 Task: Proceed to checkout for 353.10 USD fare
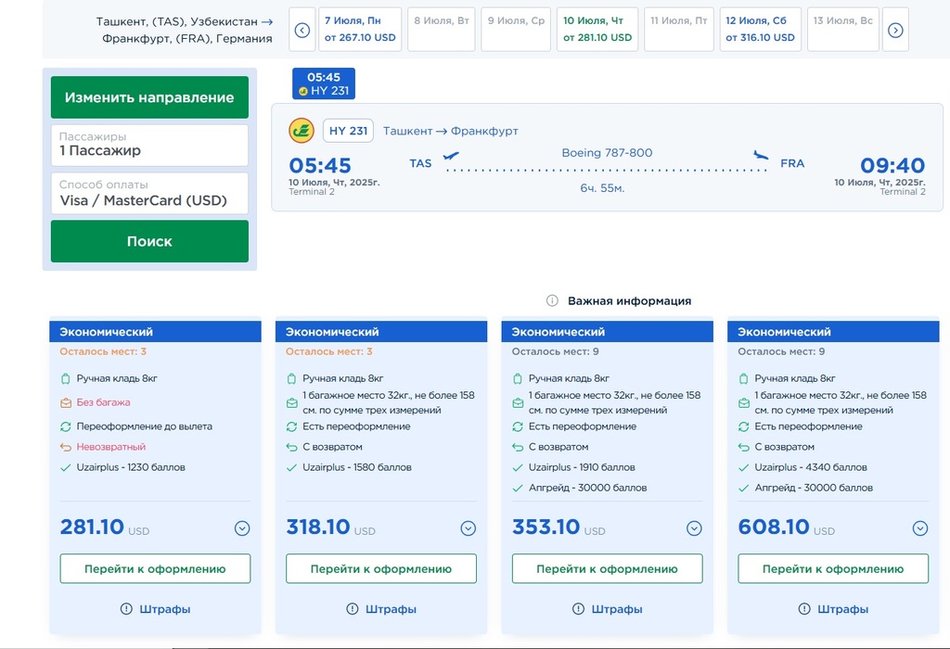[x=607, y=568]
